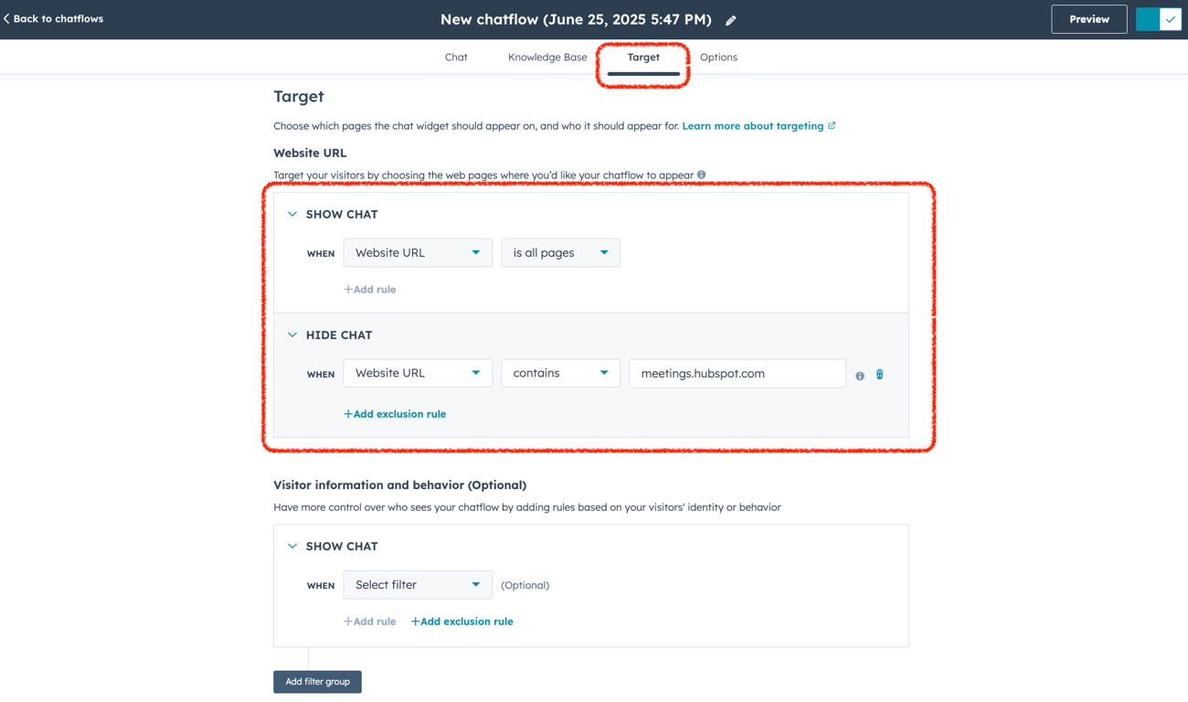This screenshot has height=702, width=1188.
Task: Click the Preview button
Action: click(1089, 19)
